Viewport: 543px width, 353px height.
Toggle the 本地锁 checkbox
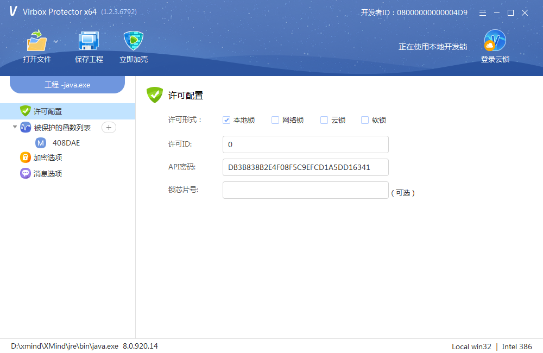[x=226, y=120]
